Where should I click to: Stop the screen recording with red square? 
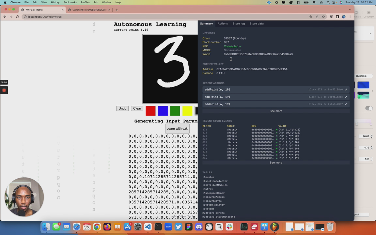[x=4, y=90]
